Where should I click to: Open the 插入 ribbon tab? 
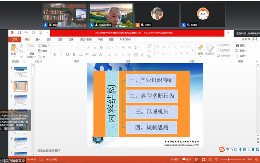click(38, 39)
